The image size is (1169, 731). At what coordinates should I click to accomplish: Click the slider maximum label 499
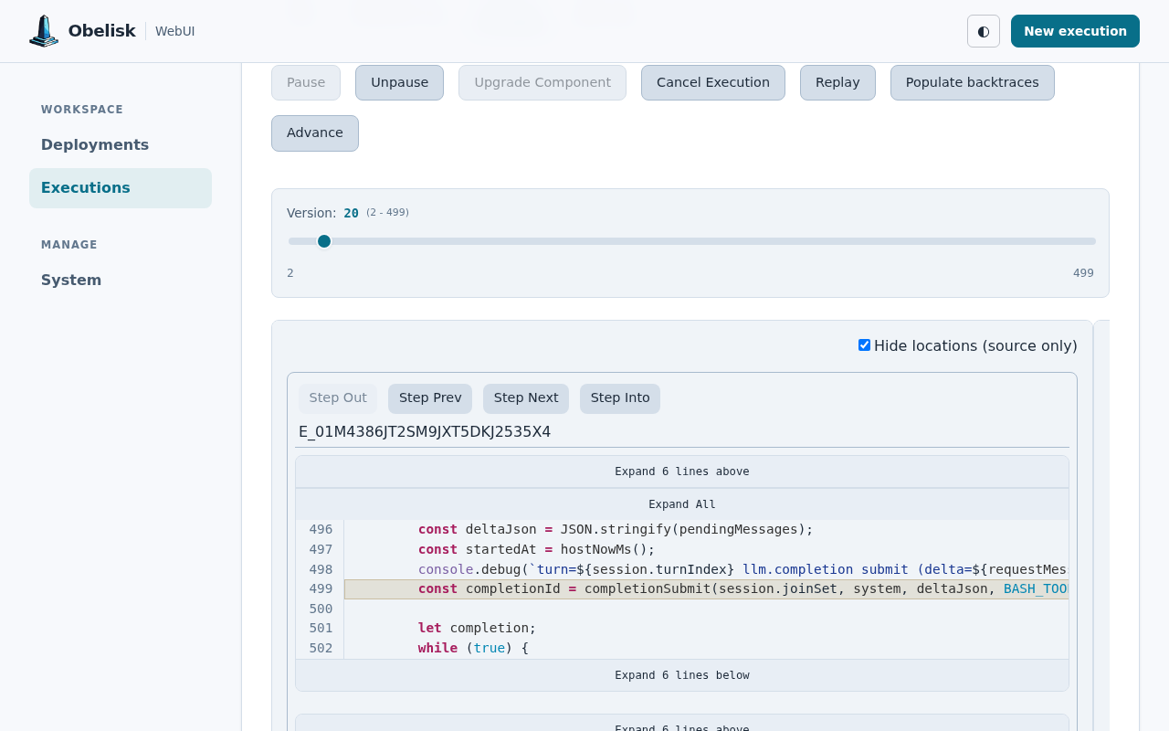click(x=1083, y=273)
